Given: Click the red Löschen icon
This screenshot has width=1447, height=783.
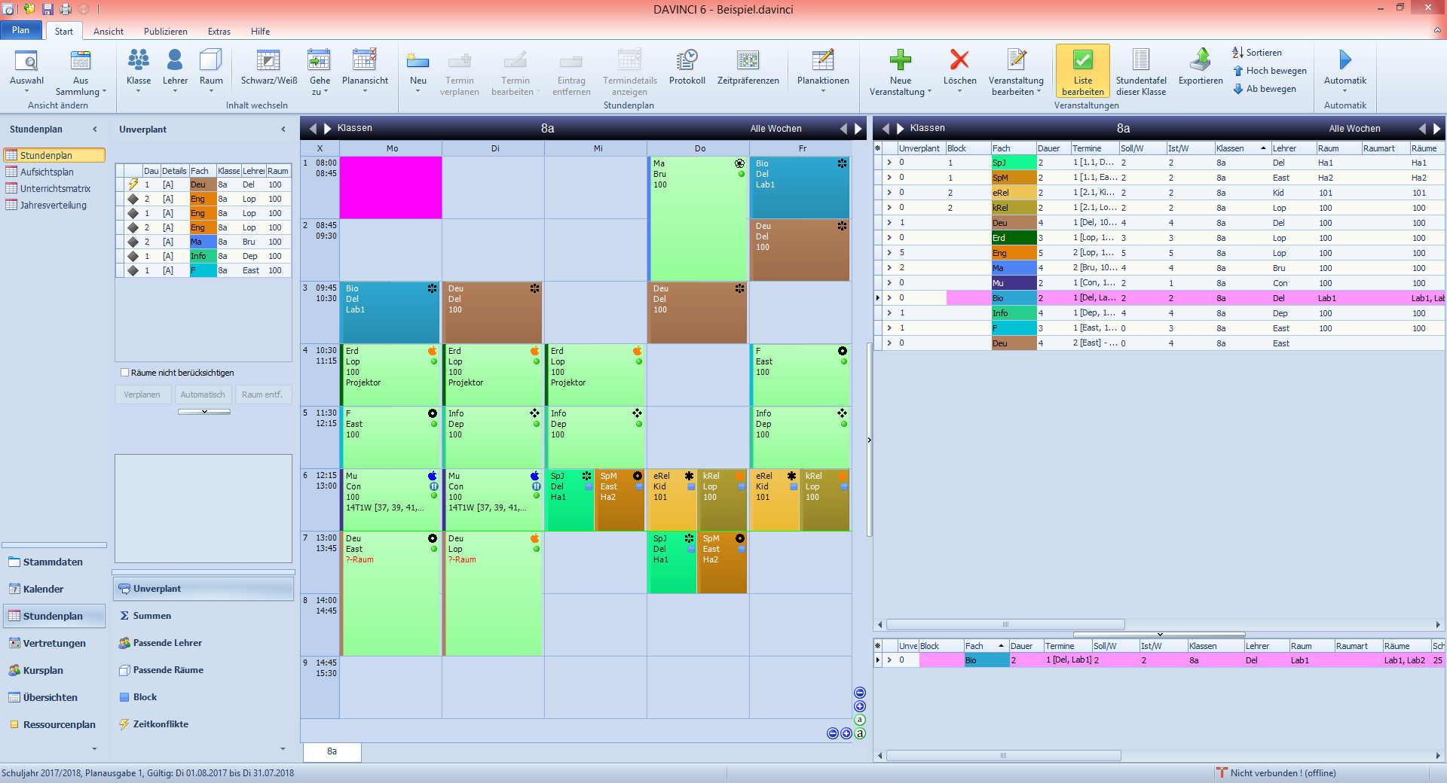Looking at the screenshot, I should [959, 60].
